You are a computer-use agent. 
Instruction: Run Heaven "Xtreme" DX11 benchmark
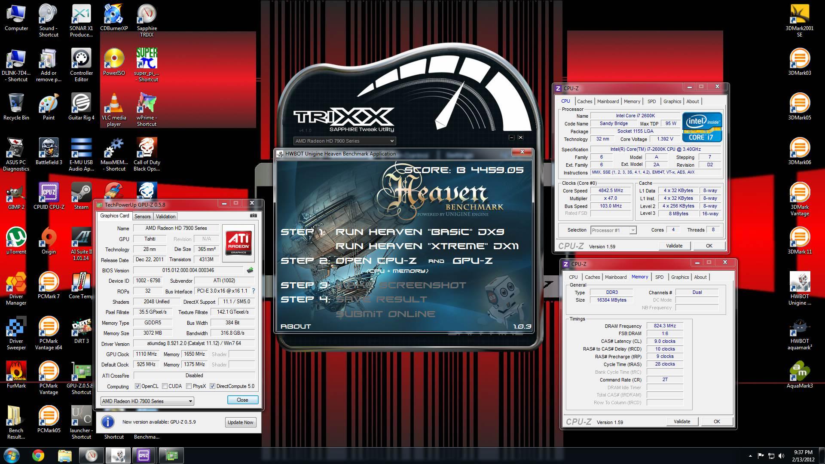427,246
